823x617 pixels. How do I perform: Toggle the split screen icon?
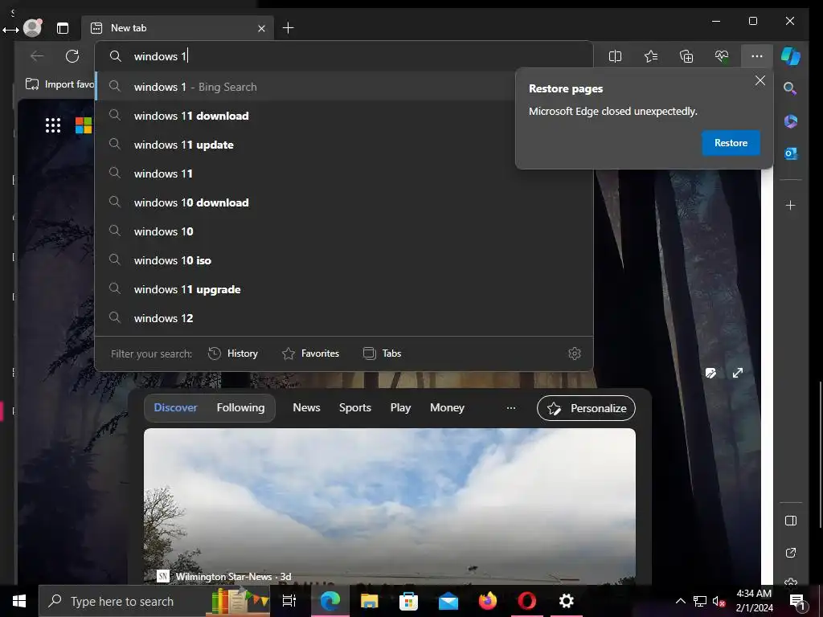[615, 56]
